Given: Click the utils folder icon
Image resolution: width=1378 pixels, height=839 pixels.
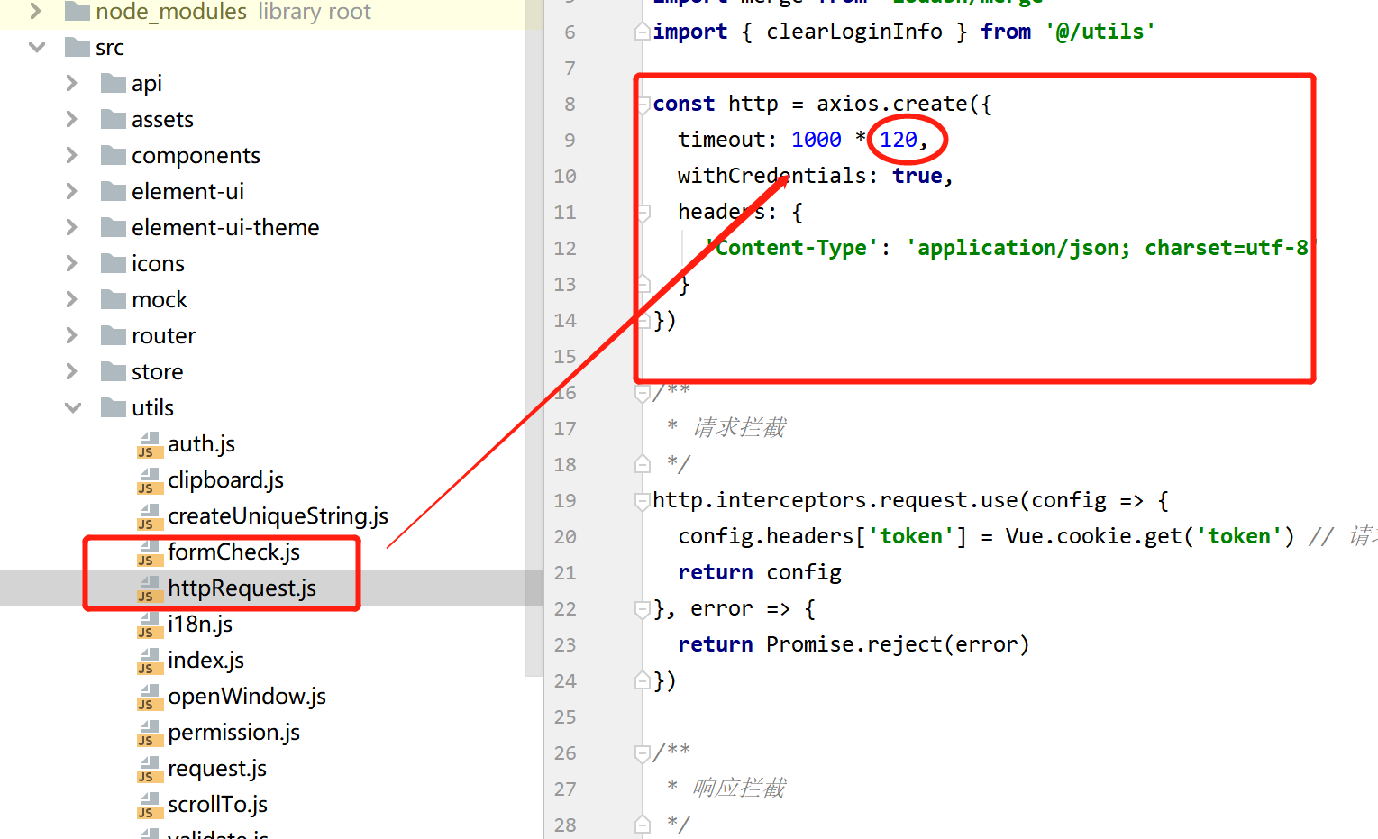Looking at the screenshot, I should (114, 407).
